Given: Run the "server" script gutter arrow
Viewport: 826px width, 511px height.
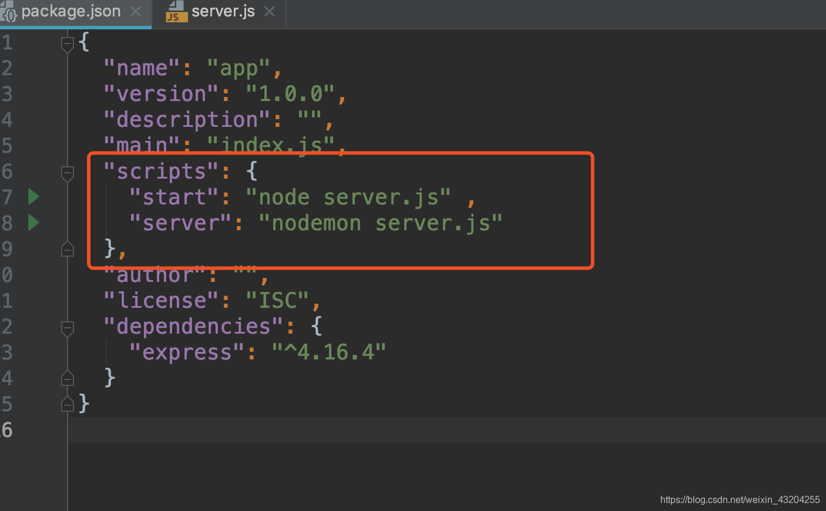Looking at the screenshot, I should [x=34, y=223].
